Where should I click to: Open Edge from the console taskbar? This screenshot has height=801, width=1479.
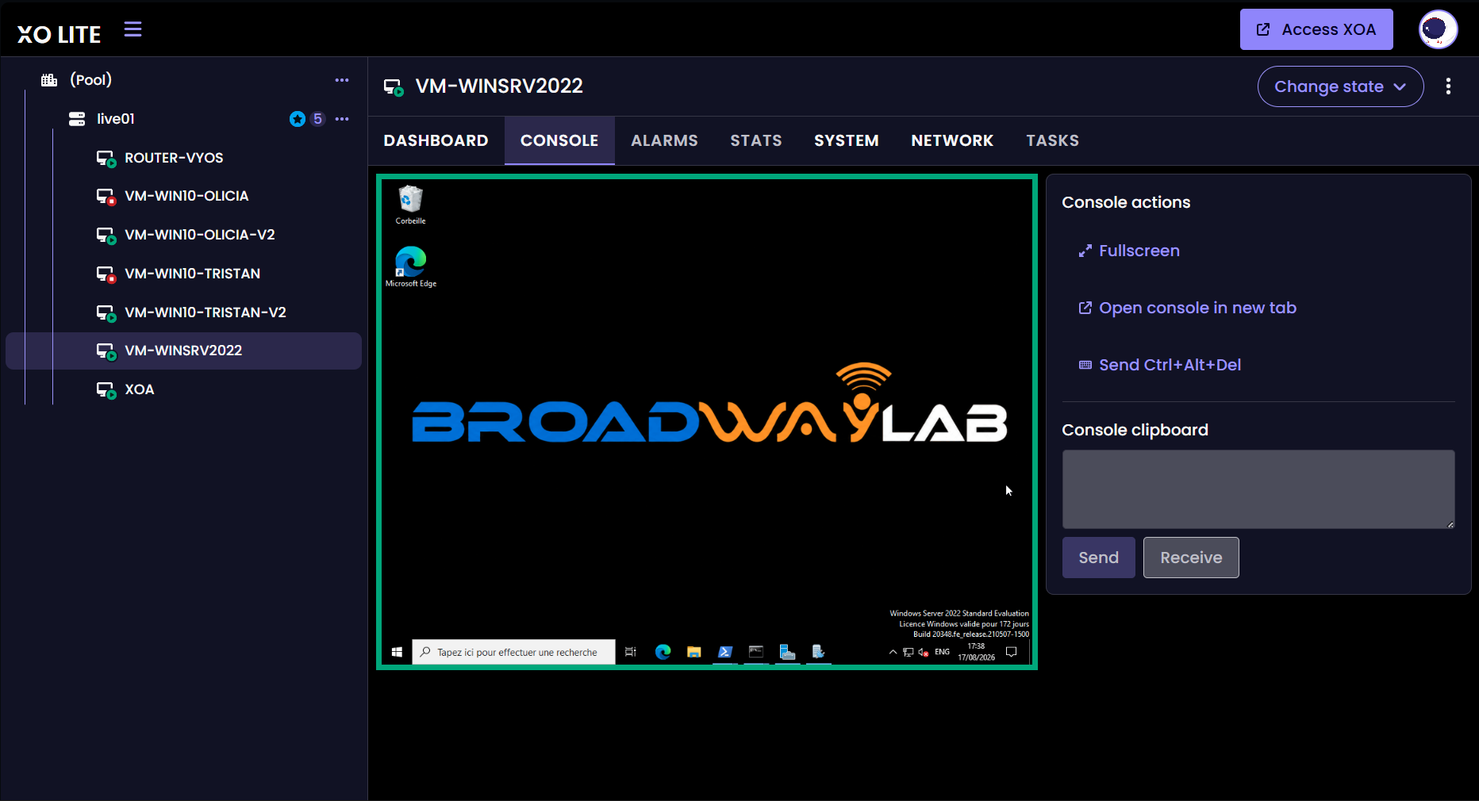coord(663,652)
